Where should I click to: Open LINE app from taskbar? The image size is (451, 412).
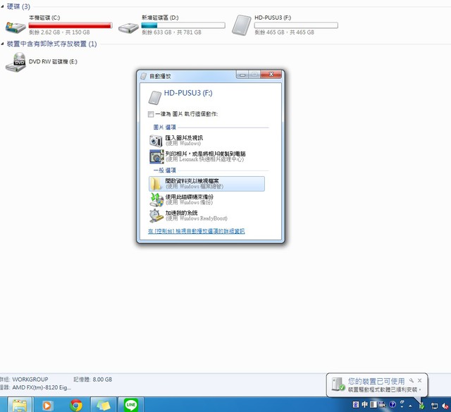coord(131,405)
